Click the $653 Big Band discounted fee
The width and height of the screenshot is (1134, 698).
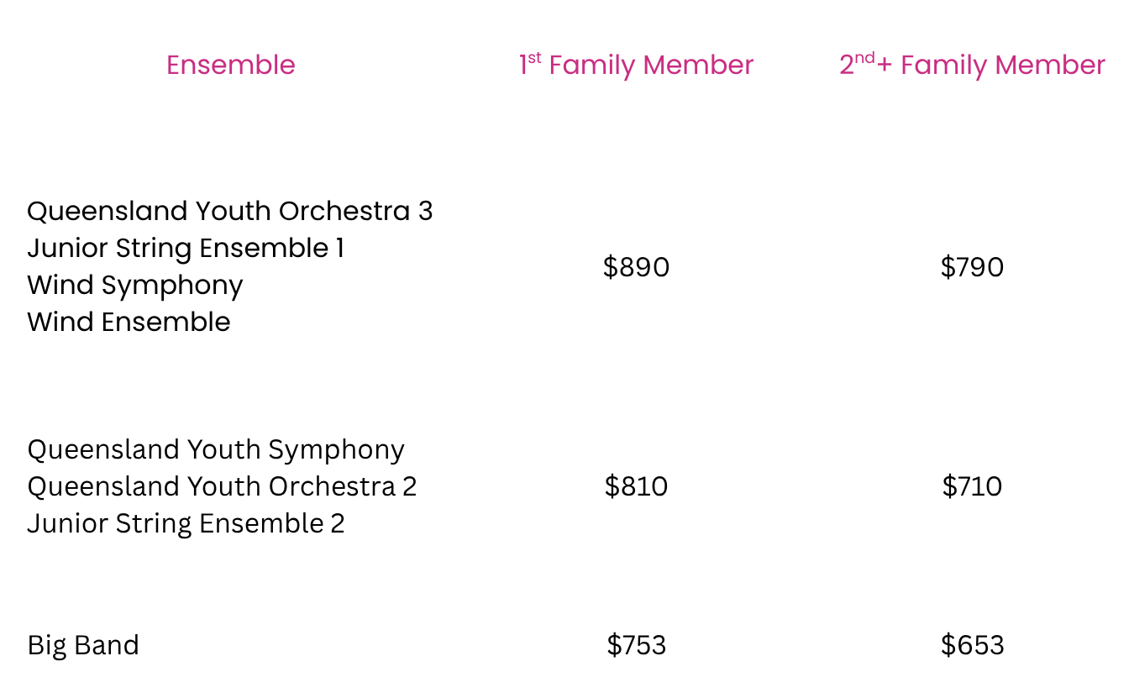[972, 646]
